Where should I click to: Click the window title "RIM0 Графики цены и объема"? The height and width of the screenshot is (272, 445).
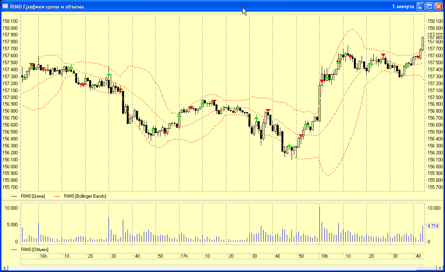tap(47, 7)
